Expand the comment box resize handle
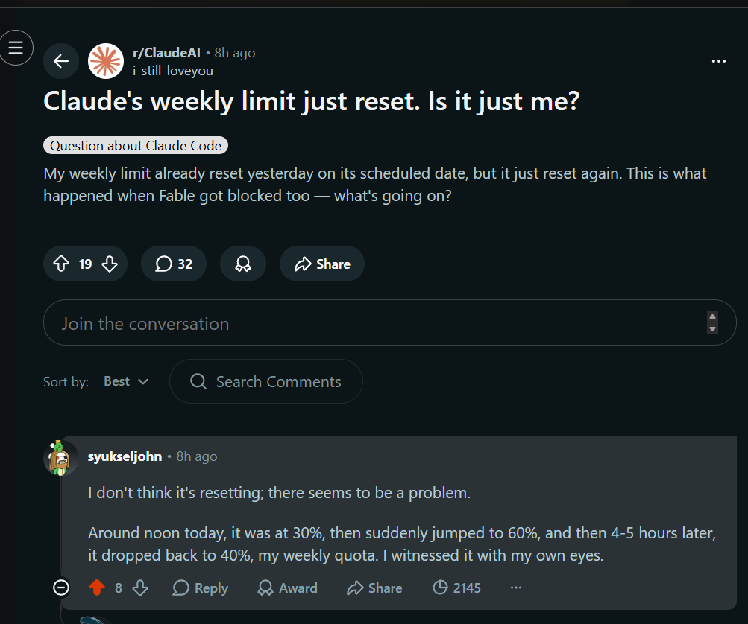This screenshot has height=624, width=748. pos(712,322)
